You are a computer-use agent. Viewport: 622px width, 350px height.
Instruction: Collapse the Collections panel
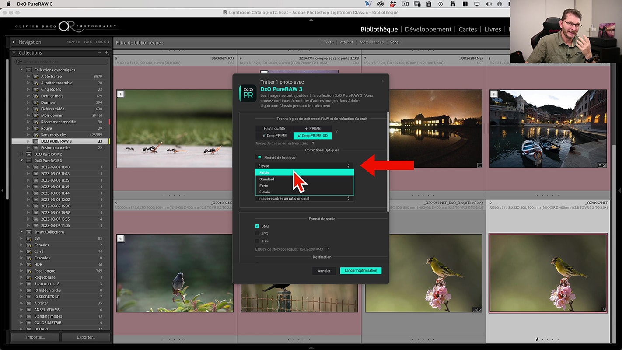pos(14,53)
